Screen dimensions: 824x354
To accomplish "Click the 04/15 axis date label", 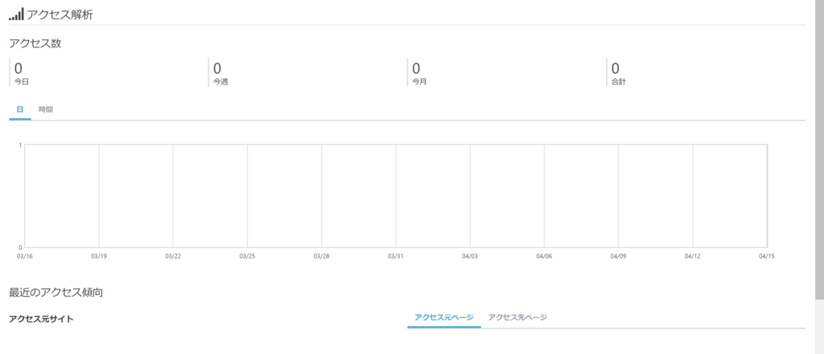I will pyautogui.click(x=767, y=257).
